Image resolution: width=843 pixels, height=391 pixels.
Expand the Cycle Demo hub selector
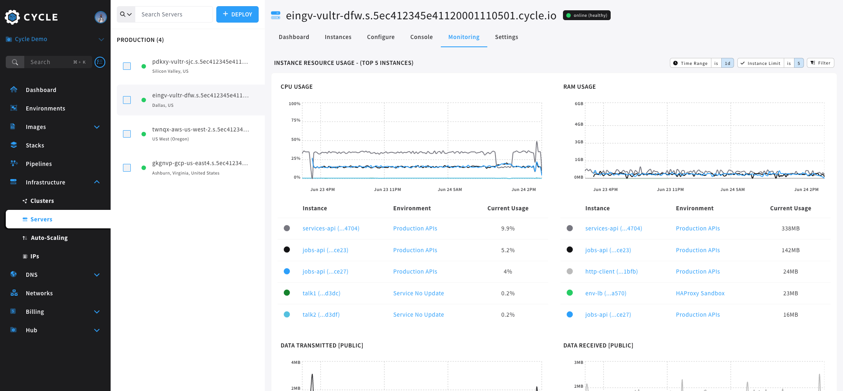tap(101, 39)
